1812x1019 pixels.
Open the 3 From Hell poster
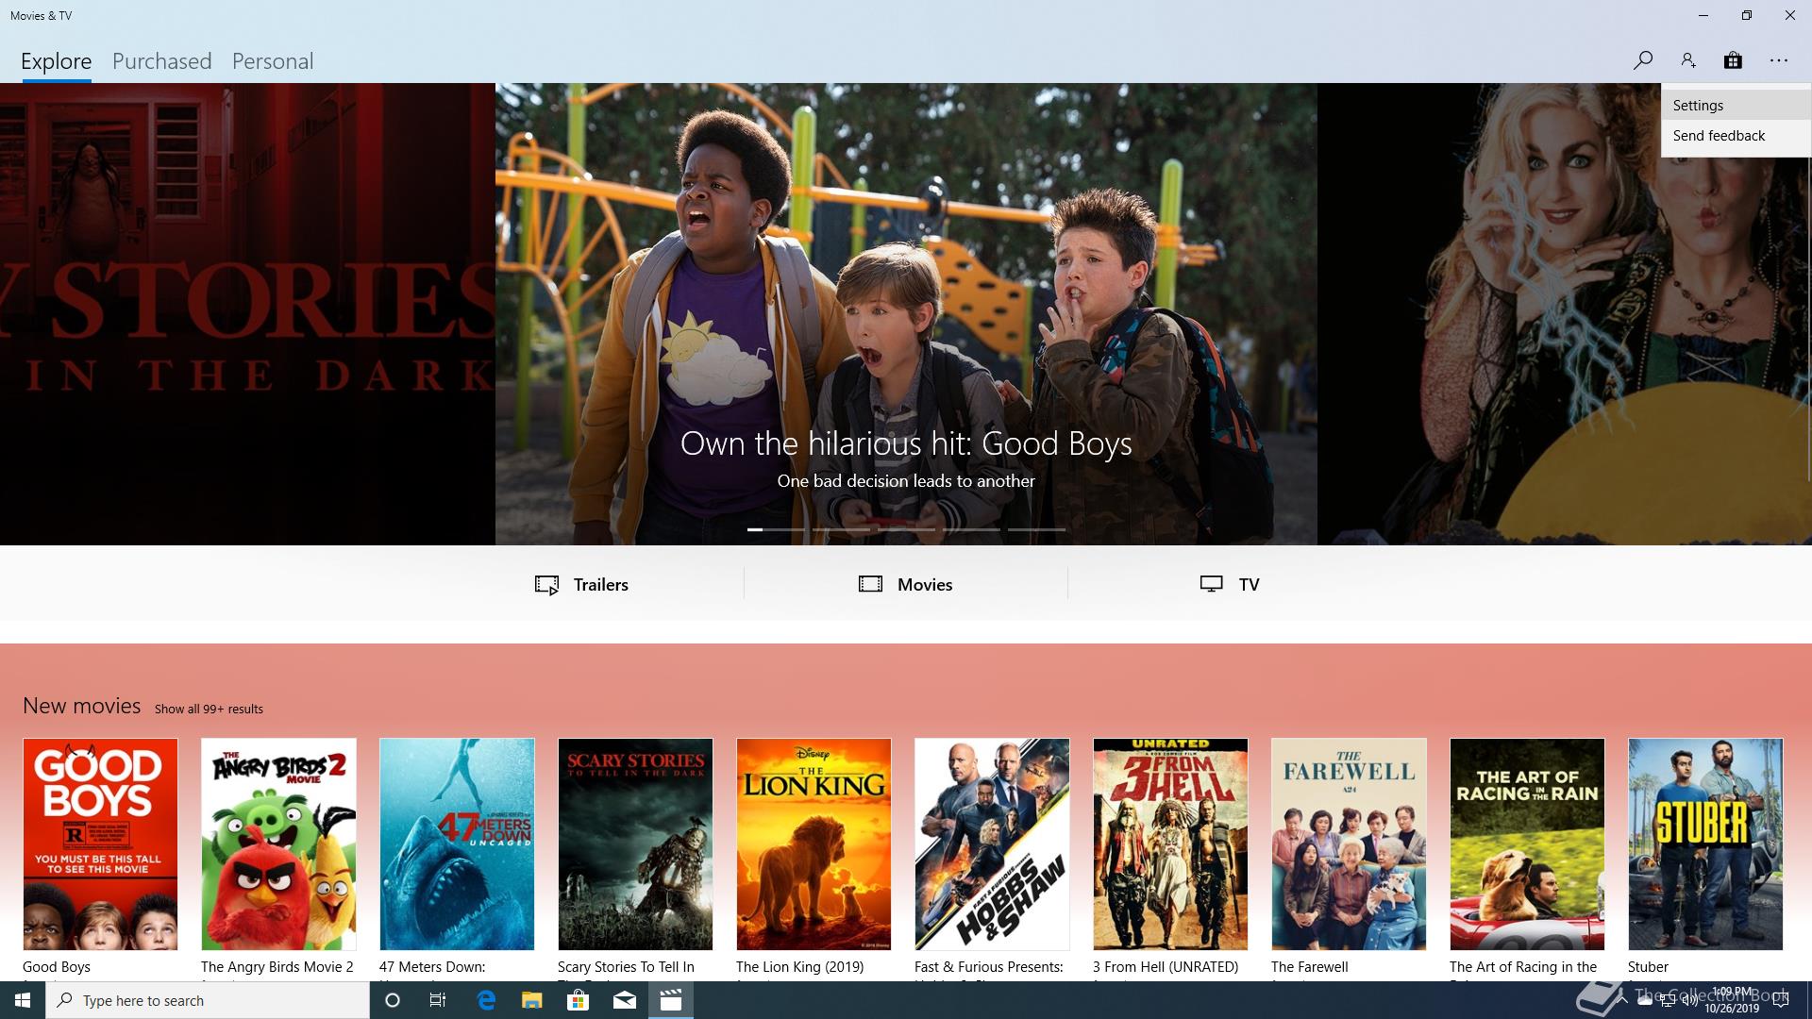pyautogui.click(x=1170, y=844)
